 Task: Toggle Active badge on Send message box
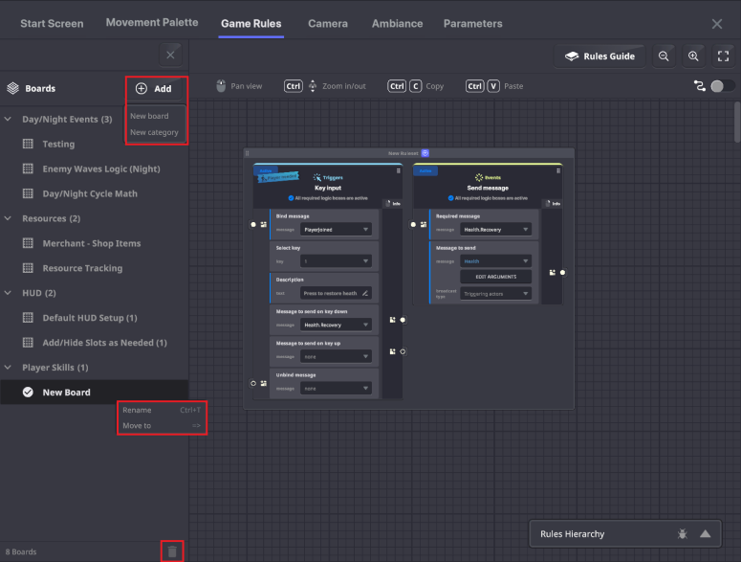(x=425, y=169)
